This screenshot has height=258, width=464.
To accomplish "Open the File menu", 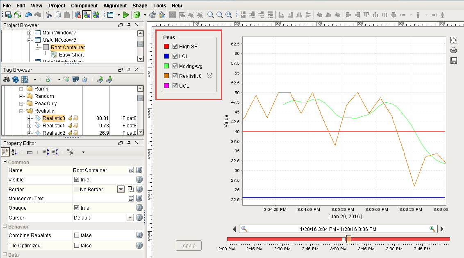I will [x=7, y=6].
